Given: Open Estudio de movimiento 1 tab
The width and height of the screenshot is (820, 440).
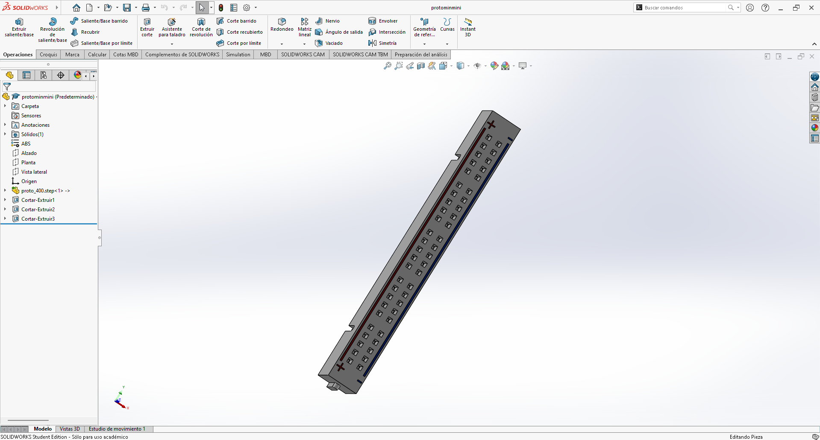Looking at the screenshot, I should coord(117,429).
